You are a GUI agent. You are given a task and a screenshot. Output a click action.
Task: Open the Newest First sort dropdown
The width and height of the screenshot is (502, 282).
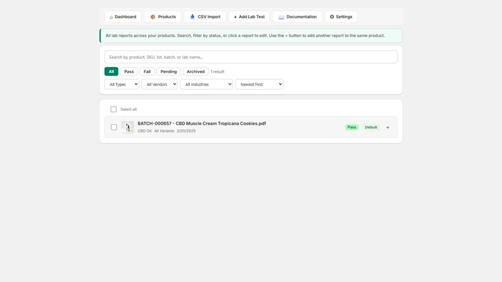coord(259,85)
